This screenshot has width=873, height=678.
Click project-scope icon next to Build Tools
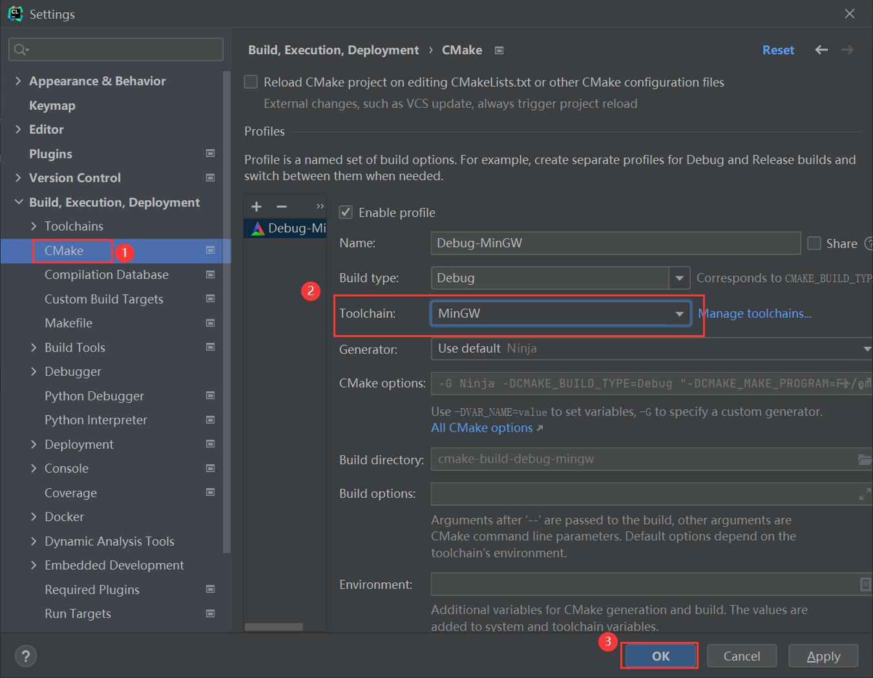tap(210, 347)
